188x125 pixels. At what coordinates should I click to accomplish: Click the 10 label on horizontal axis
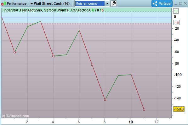(131, 122)
